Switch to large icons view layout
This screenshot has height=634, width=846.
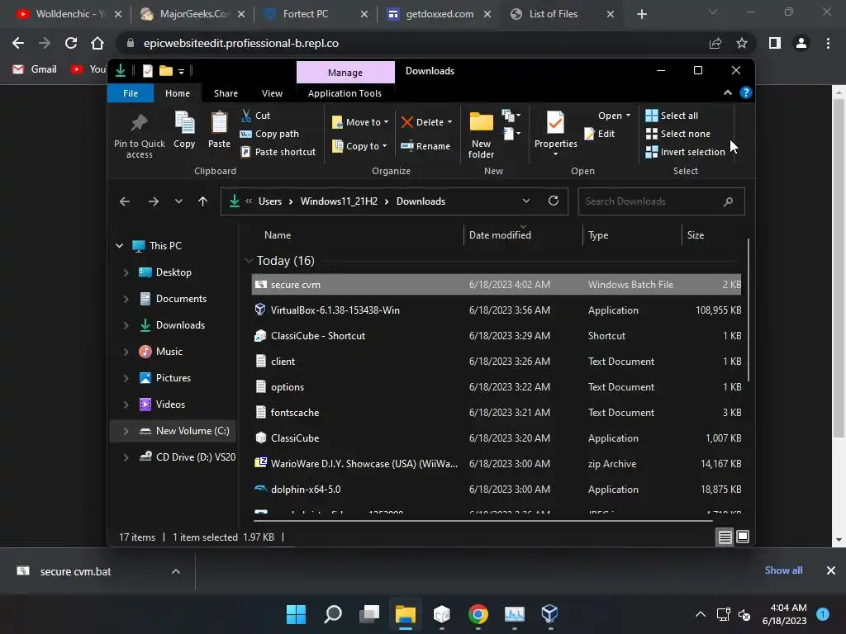tap(743, 537)
